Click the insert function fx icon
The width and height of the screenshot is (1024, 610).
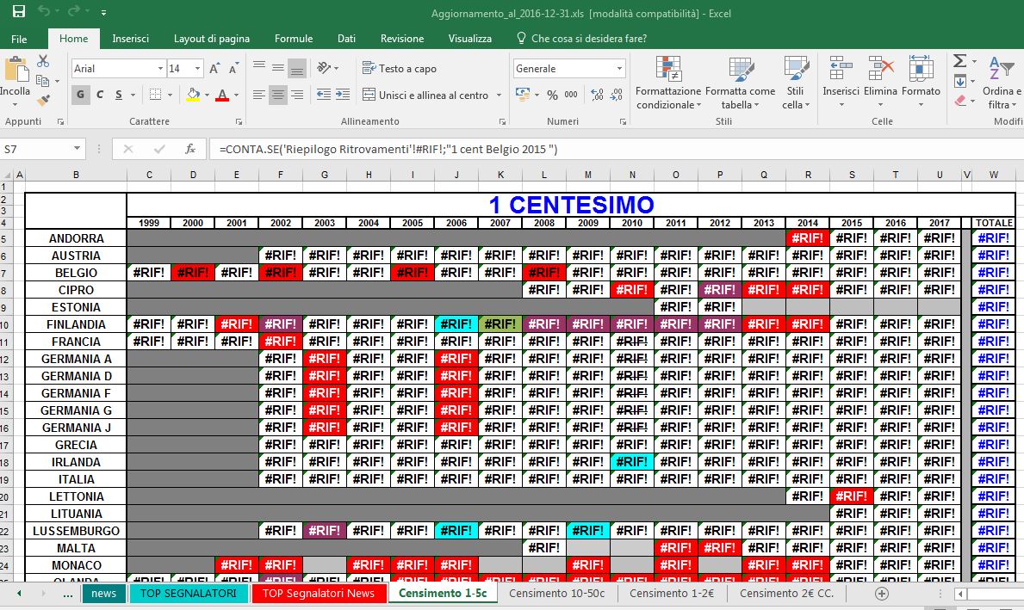(189, 149)
